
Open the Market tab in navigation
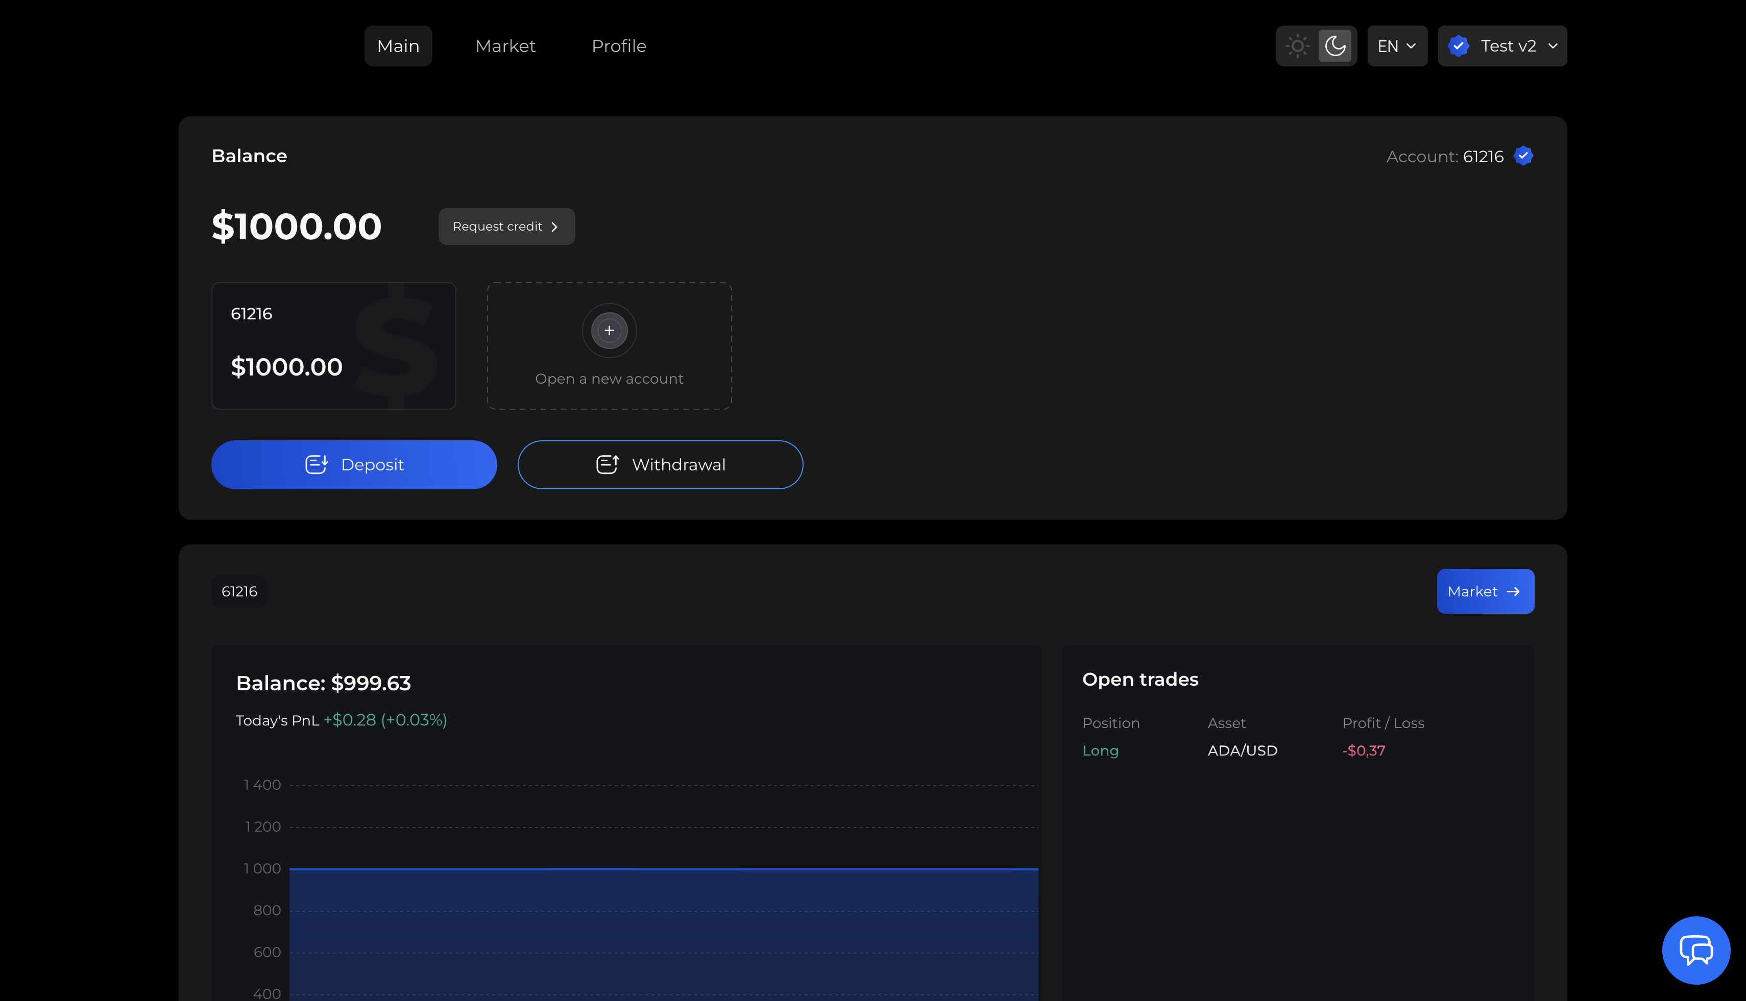505,46
